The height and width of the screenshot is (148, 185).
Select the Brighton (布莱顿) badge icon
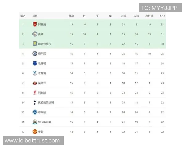click(x=35, y=112)
